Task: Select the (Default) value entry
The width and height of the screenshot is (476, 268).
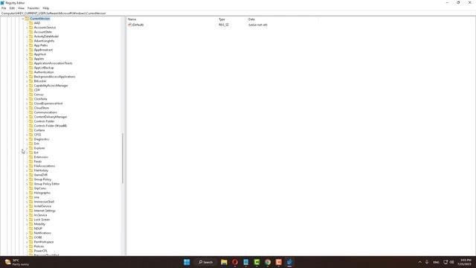Action: click(138, 25)
